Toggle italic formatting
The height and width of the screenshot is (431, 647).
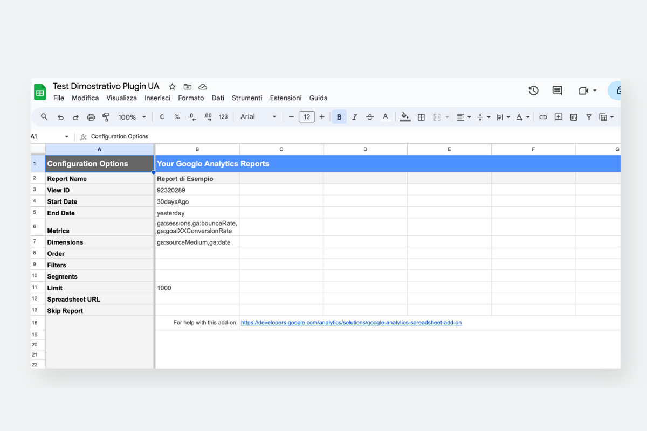[x=354, y=117]
